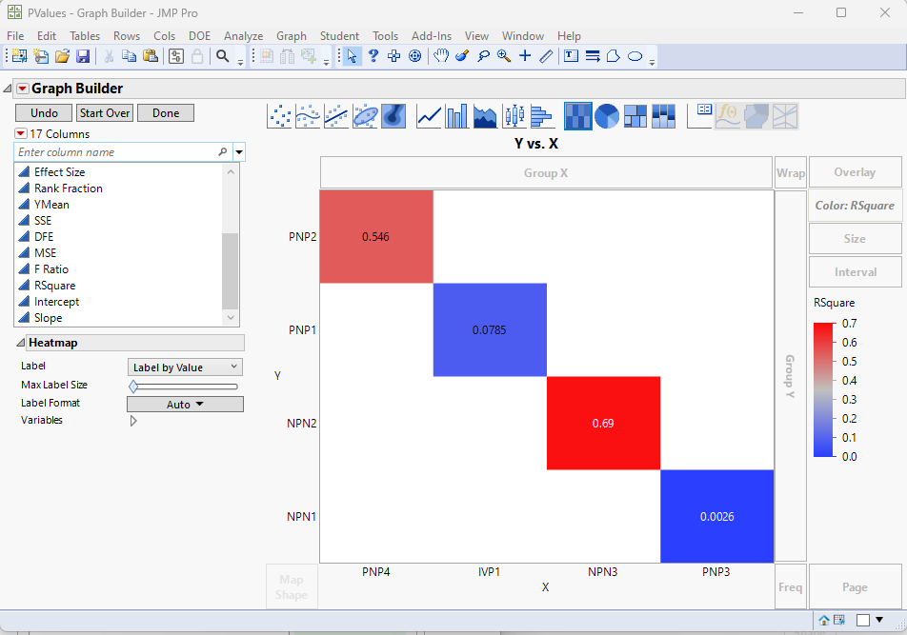Adjust the Max Label Size slider
Screen dimensions: 907x635
coord(133,386)
